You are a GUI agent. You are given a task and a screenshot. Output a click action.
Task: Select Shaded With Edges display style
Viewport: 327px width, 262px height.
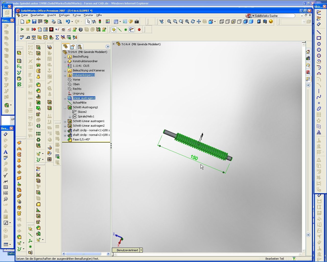245,22
